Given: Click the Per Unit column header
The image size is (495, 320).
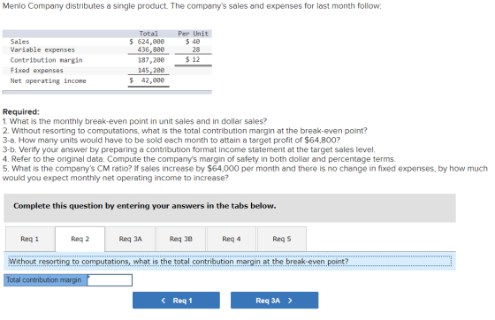Looking at the screenshot, I should pos(194,34).
